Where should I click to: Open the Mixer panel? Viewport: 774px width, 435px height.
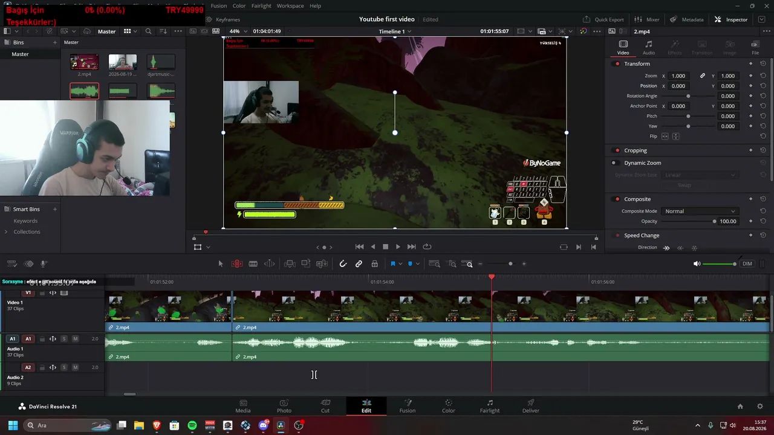pos(647,19)
